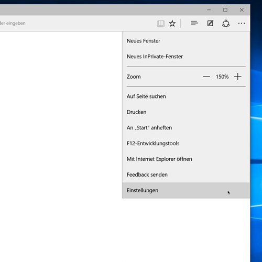Minimize the Edge browser window
Screen dimensions: 262x262
point(209,10)
